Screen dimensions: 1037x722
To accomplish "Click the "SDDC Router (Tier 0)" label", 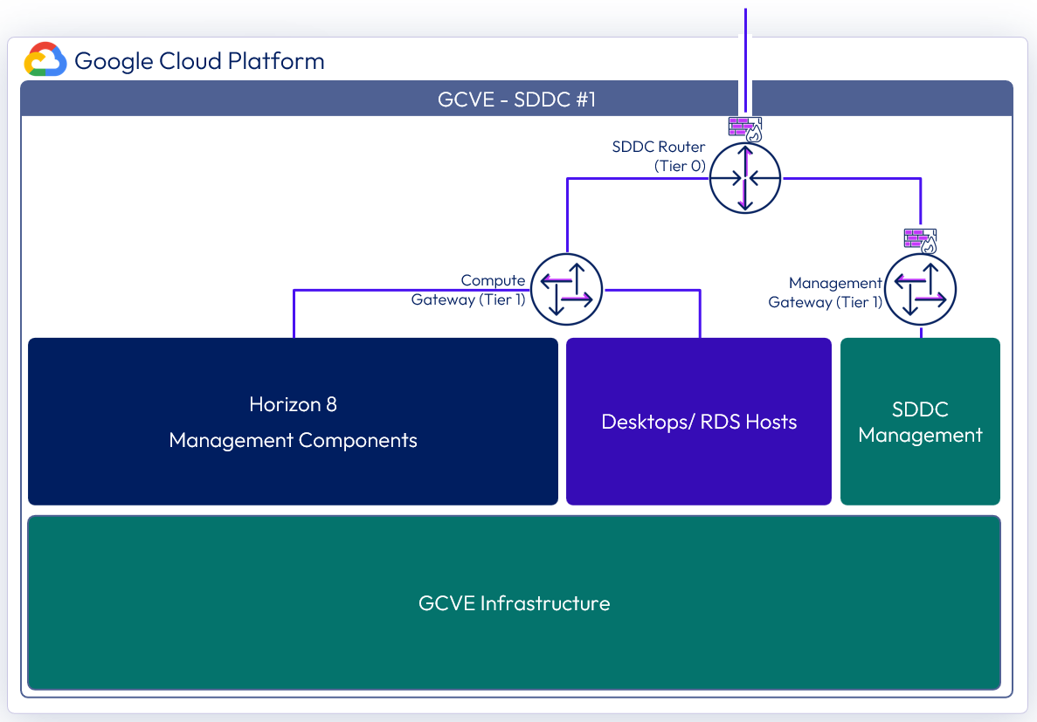I will (659, 156).
